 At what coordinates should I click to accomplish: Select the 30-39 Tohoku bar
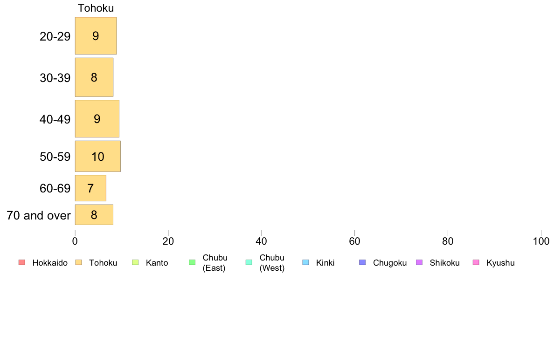tap(94, 77)
